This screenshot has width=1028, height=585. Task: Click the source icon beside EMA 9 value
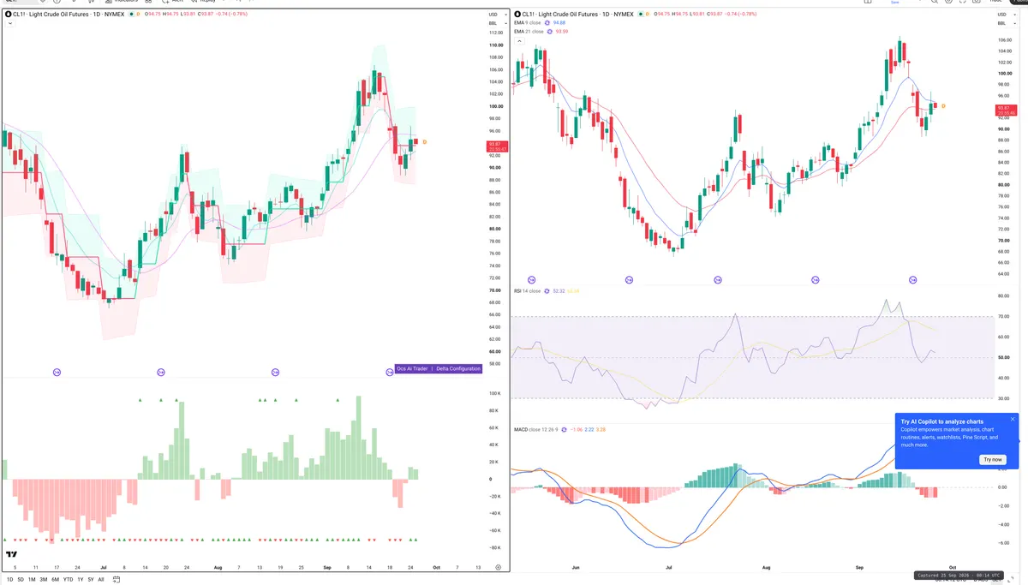pyautogui.click(x=549, y=23)
